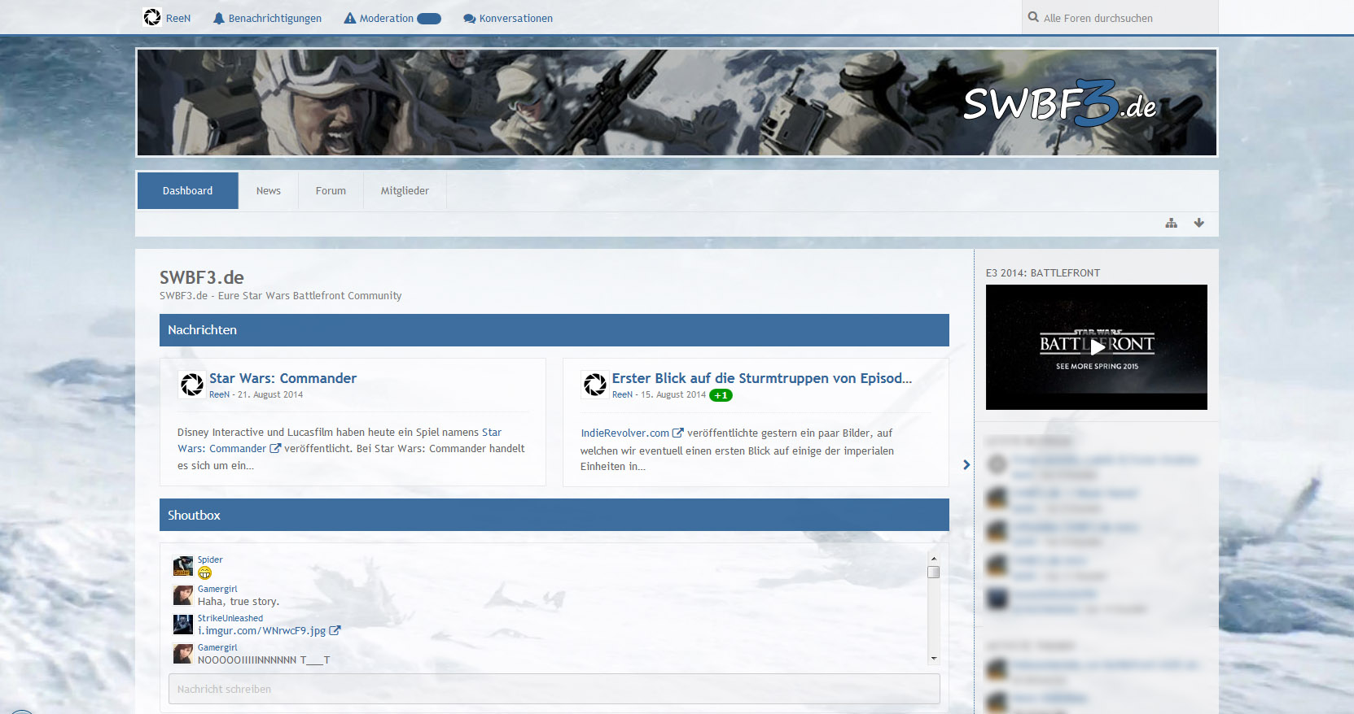This screenshot has height=714, width=1354.
Task: Jump to page bottom with down arrow icon
Action: [1198, 223]
